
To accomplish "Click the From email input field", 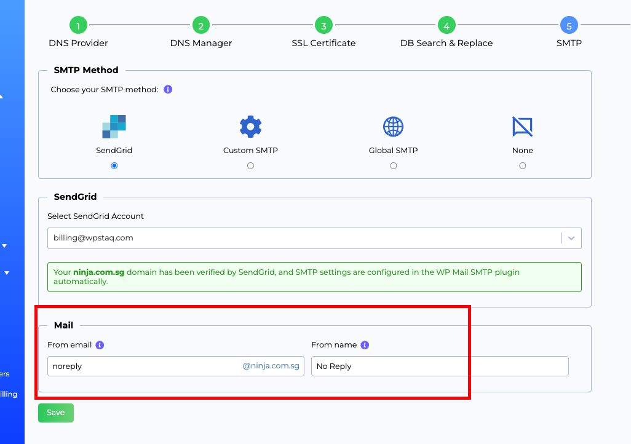I will (x=176, y=367).
